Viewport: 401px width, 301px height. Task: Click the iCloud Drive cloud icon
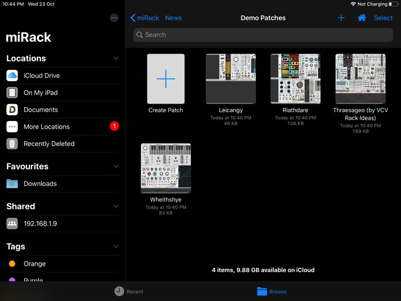click(12, 75)
